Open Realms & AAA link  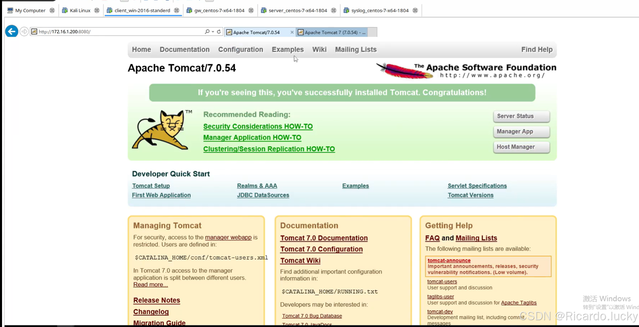(257, 186)
